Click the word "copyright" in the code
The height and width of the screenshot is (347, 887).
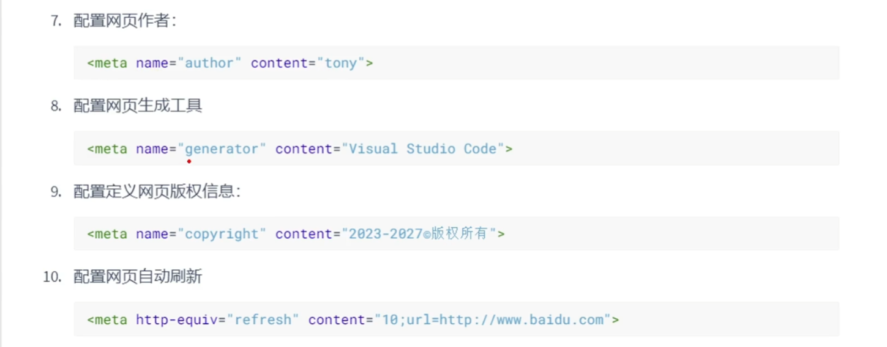(222, 234)
